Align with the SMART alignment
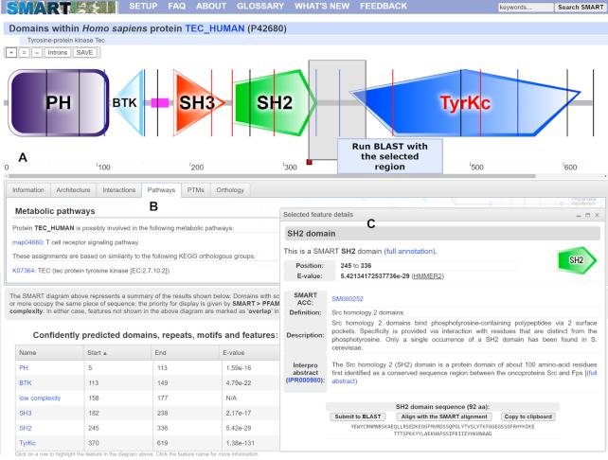The height and width of the screenshot is (460, 608). 444,416
